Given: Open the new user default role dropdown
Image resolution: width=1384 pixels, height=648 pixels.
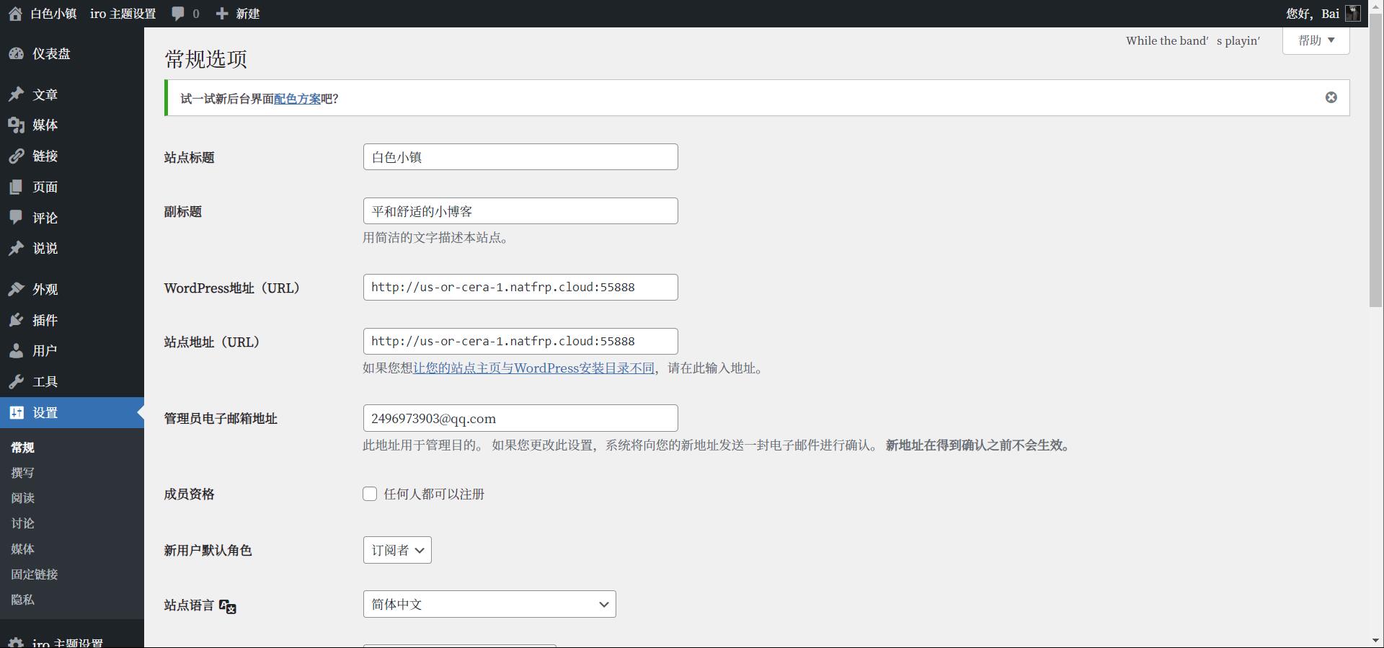Looking at the screenshot, I should (x=397, y=550).
